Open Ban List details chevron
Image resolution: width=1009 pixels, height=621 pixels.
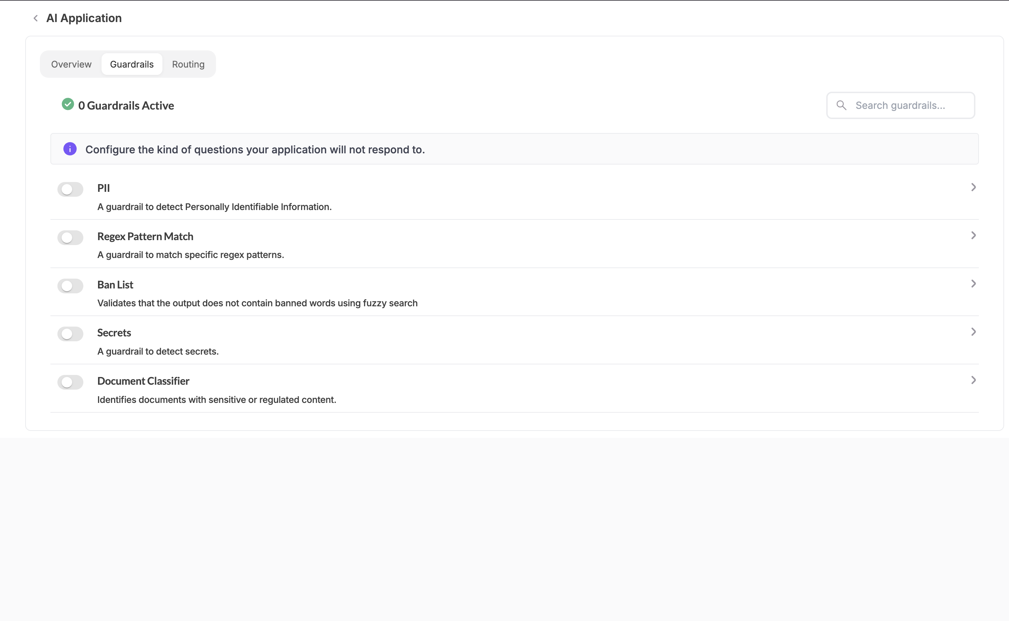[973, 284]
